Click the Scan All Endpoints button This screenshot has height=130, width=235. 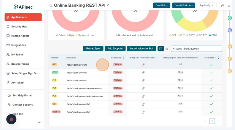coord(183,5)
